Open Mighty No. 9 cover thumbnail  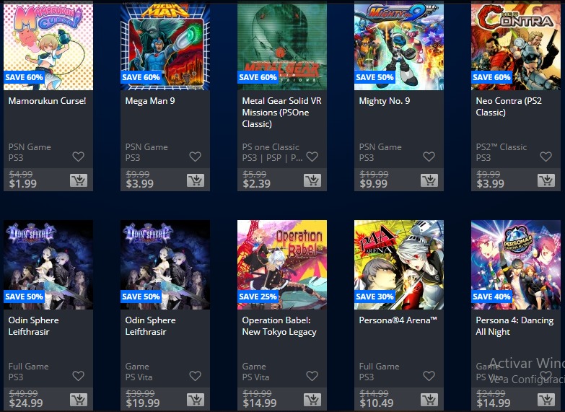399,45
